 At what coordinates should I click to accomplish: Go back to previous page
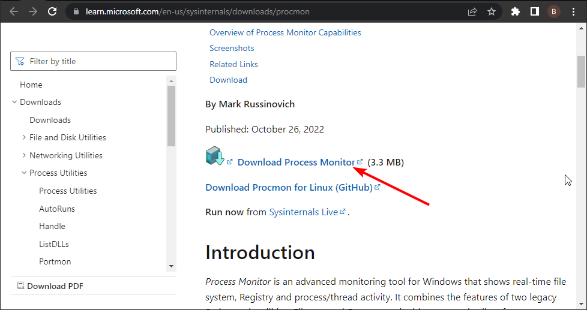pyautogui.click(x=14, y=11)
